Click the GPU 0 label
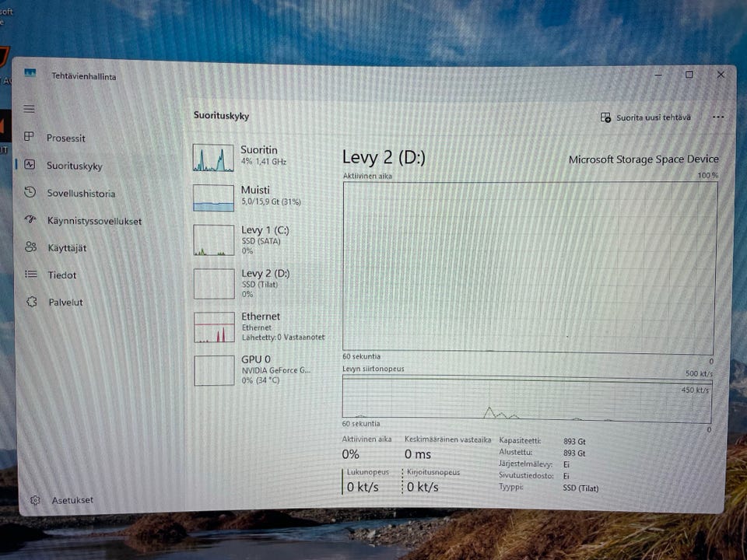The width and height of the screenshot is (747, 560). (x=256, y=359)
